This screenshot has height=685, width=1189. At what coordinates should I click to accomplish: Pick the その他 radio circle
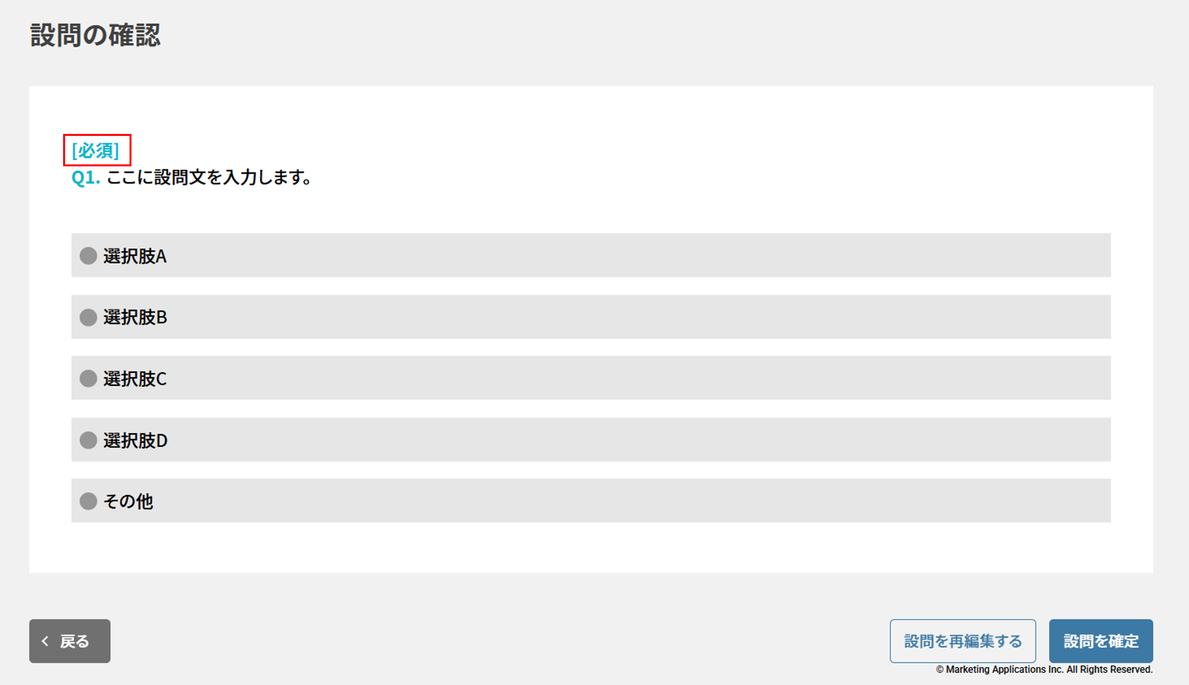click(88, 502)
